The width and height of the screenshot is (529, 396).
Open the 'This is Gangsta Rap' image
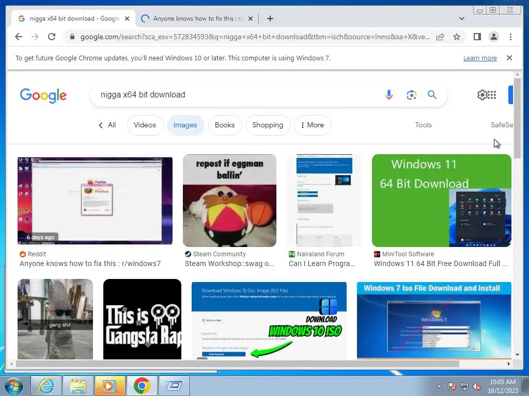click(142, 319)
